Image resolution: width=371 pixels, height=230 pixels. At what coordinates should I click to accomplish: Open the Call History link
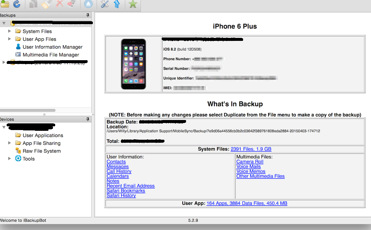pyautogui.click(x=119, y=171)
